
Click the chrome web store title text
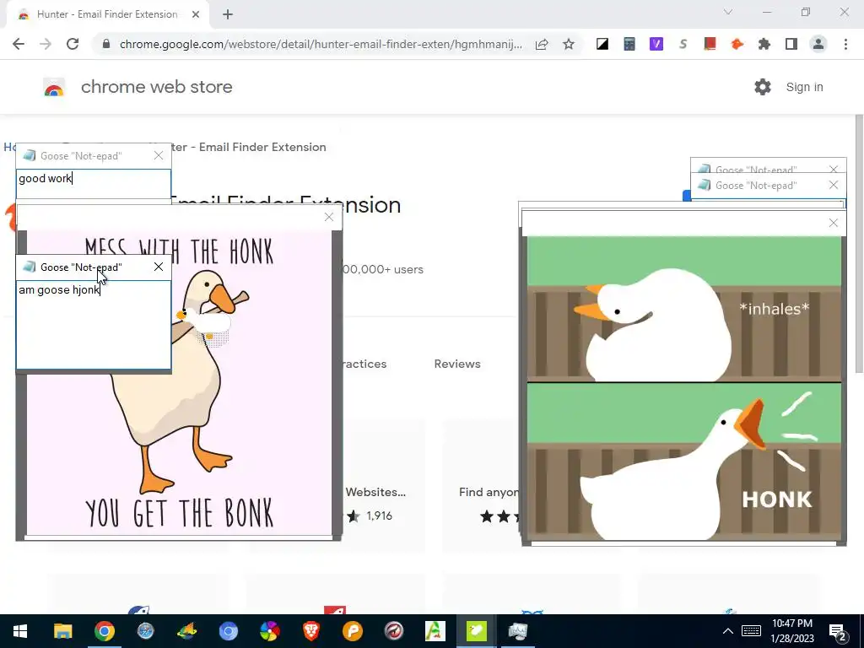point(156,87)
